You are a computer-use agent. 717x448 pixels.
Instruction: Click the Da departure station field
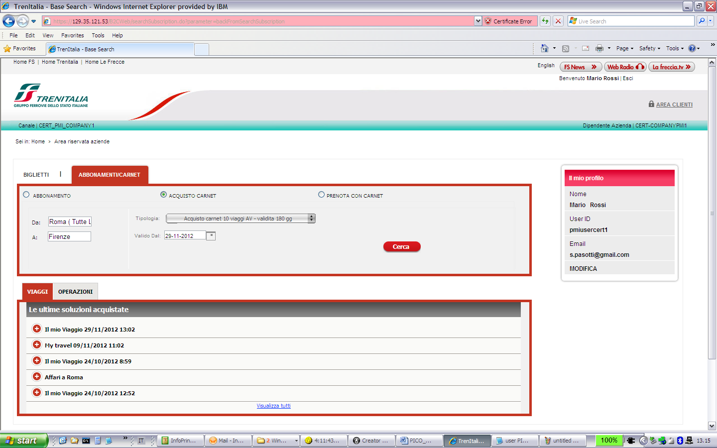[x=70, y=222]
